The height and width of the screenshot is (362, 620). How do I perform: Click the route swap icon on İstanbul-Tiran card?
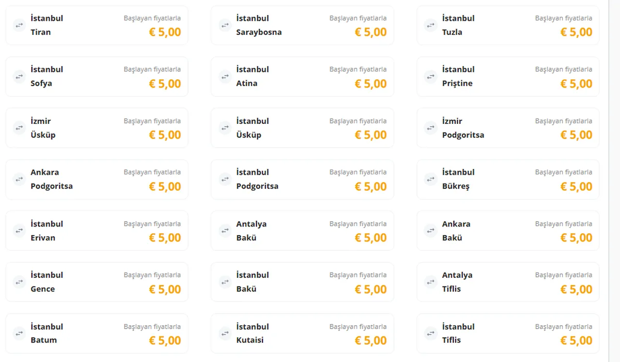pos(19,25)
